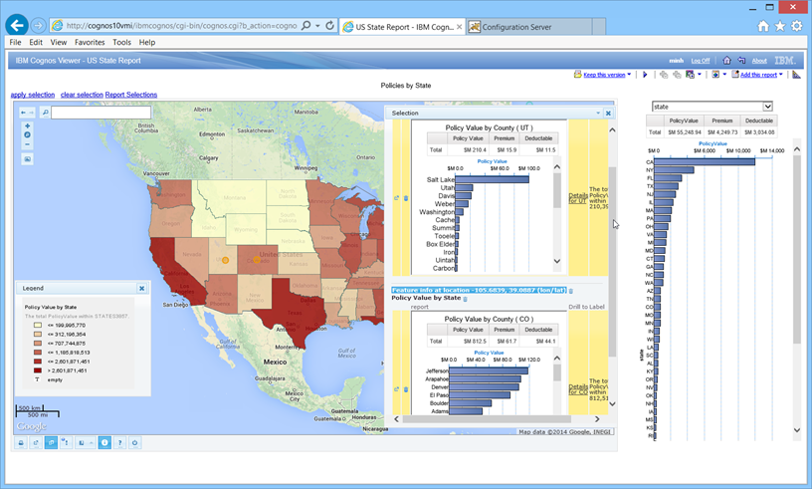The image size is (812, 489).
Task: Click the orange marker on Colorado
Action: (x=257, y=260)
